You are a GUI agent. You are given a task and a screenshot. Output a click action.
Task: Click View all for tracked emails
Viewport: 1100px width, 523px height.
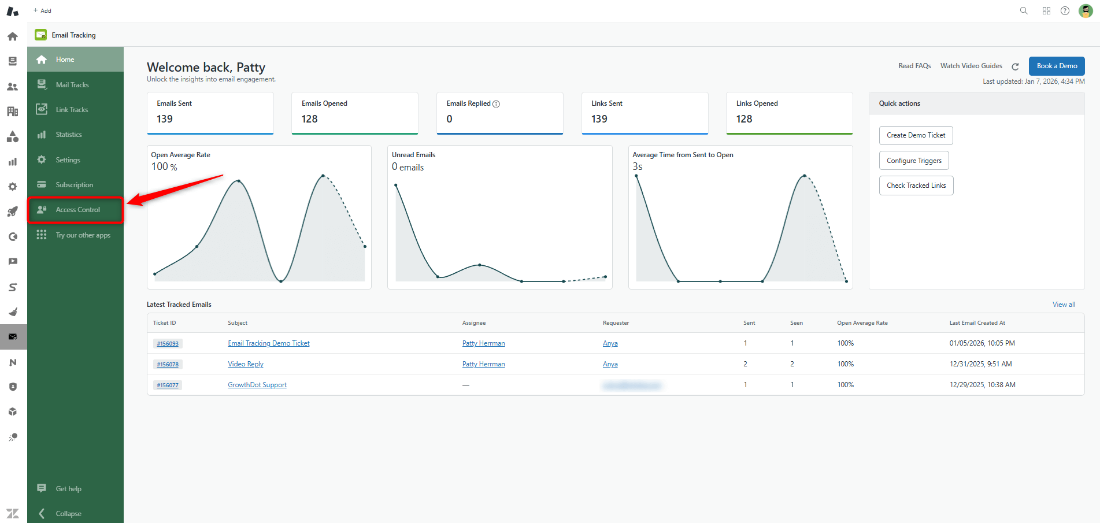point(1064,305)
